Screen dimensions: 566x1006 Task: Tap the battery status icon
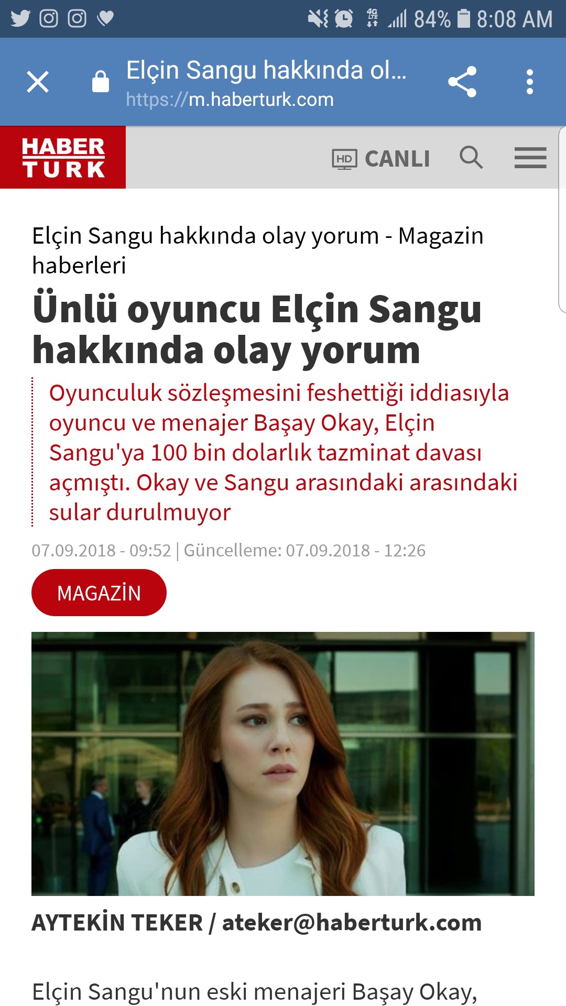coord(464,19)
